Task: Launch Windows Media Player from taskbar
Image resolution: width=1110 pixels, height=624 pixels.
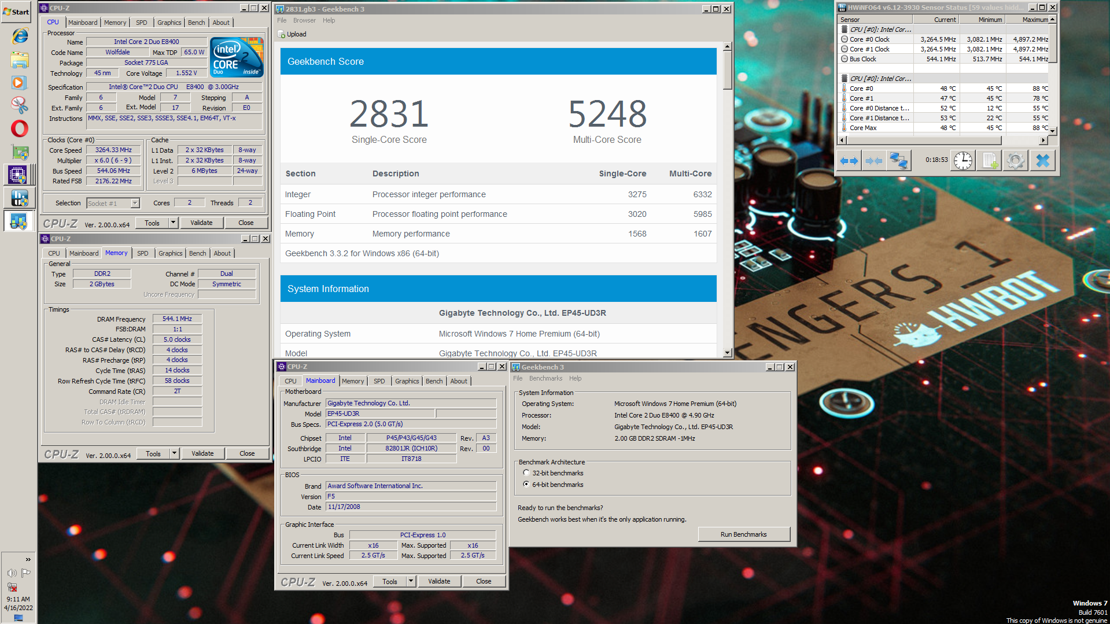Action: point(19,83)
